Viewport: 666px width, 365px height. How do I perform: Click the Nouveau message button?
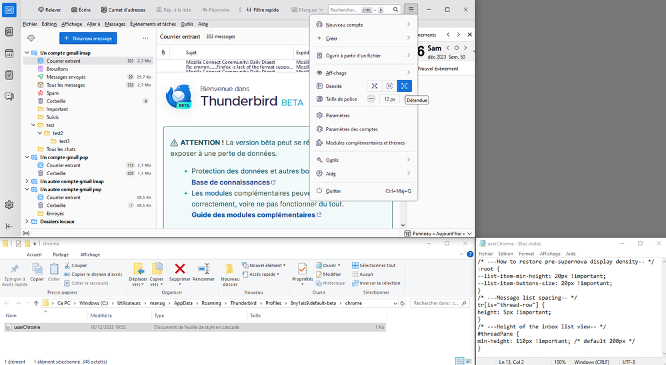coord(88,38)
